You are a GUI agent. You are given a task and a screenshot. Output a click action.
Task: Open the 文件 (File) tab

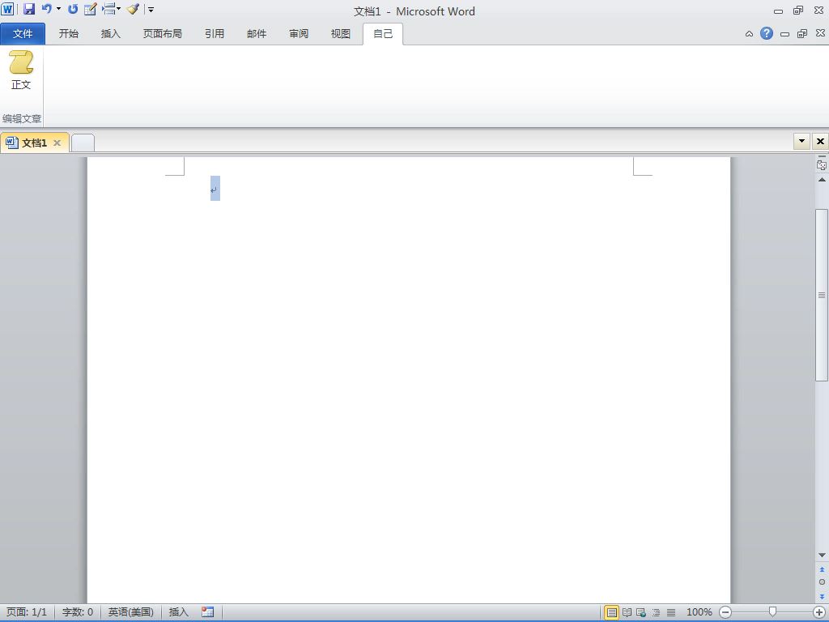(23, 34)
